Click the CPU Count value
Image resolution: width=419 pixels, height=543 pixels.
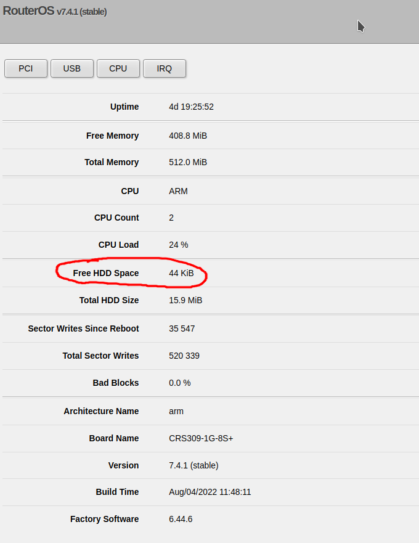pyautogui.click(x=171, y=218)
